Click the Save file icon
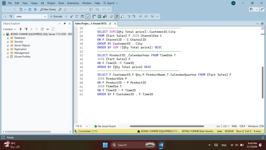Screen dimensions: 266x150 point(30,9)
